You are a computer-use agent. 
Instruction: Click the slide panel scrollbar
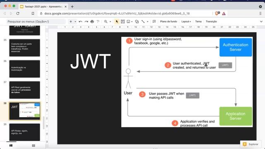click(x=43, y=123)
